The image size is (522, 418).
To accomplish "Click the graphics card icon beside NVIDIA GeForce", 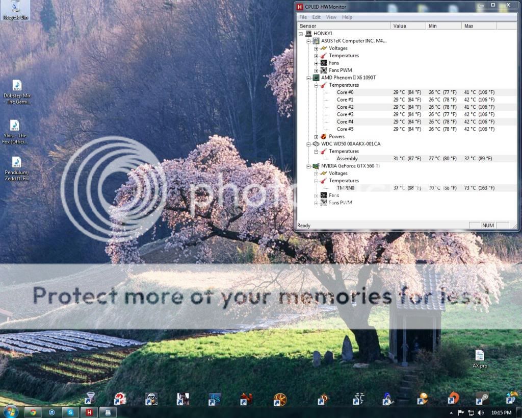I will 316,166.
